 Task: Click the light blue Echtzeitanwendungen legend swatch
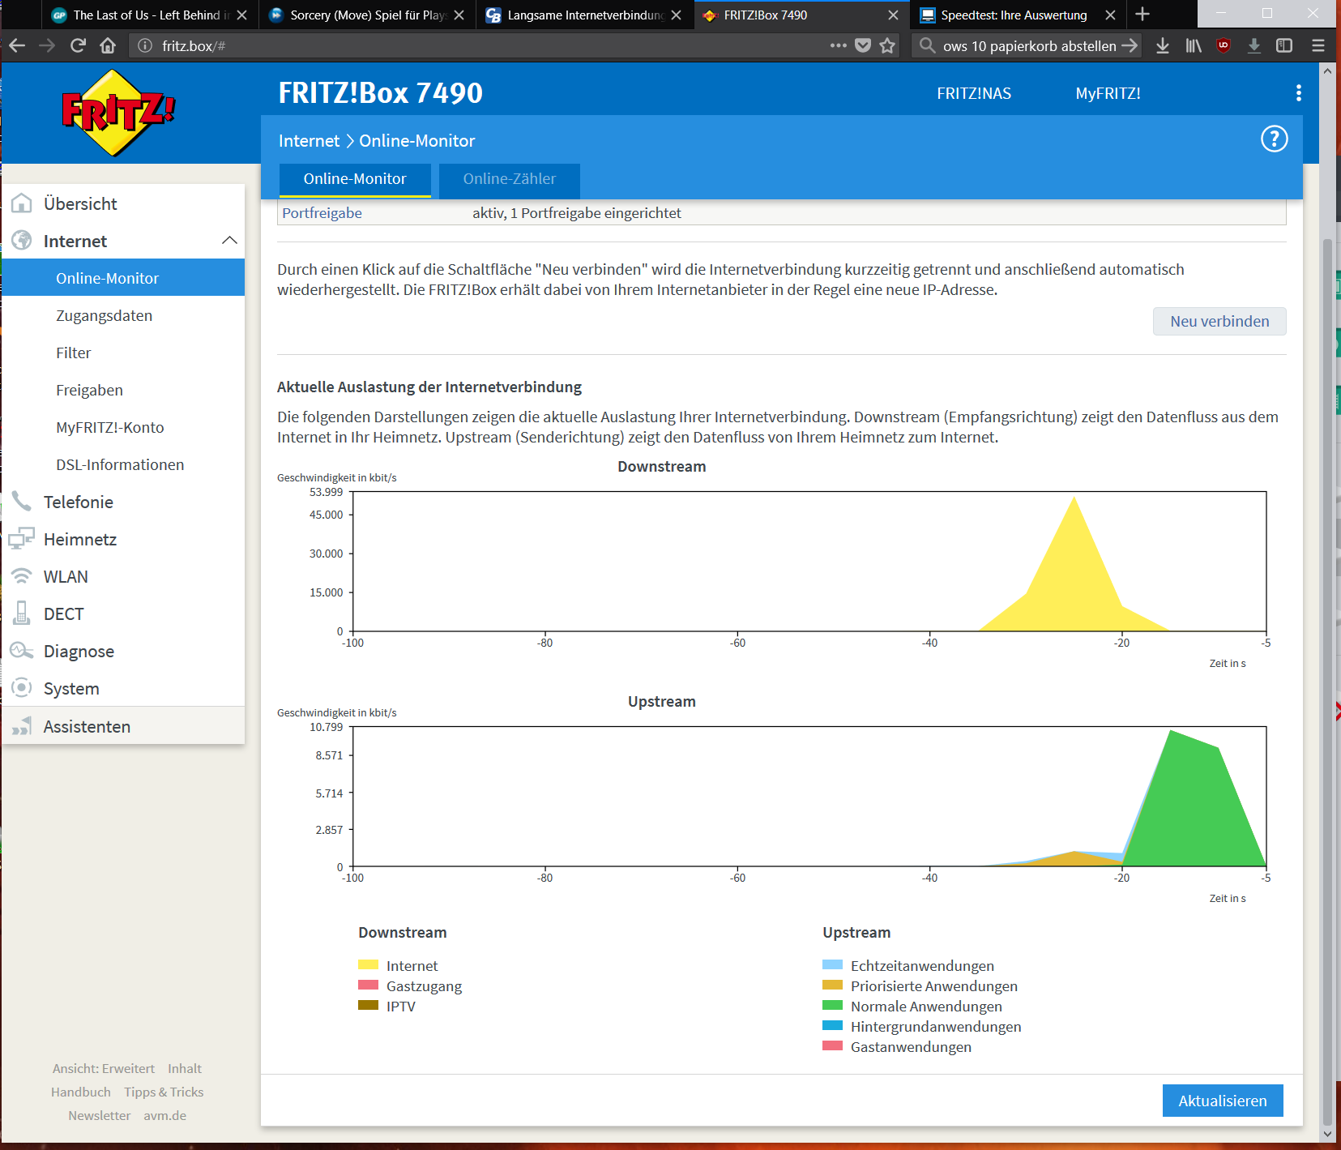(833, 964)
